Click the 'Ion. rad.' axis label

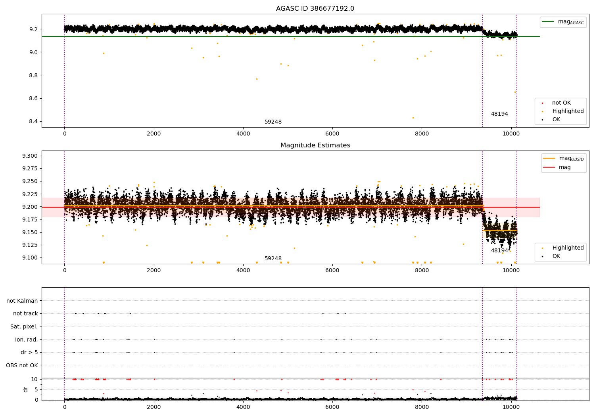[x=27, y=340]
